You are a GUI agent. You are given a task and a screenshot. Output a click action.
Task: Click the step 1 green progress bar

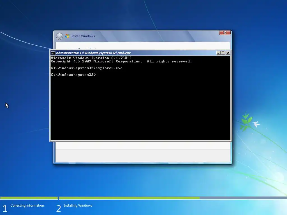point(29,198)
